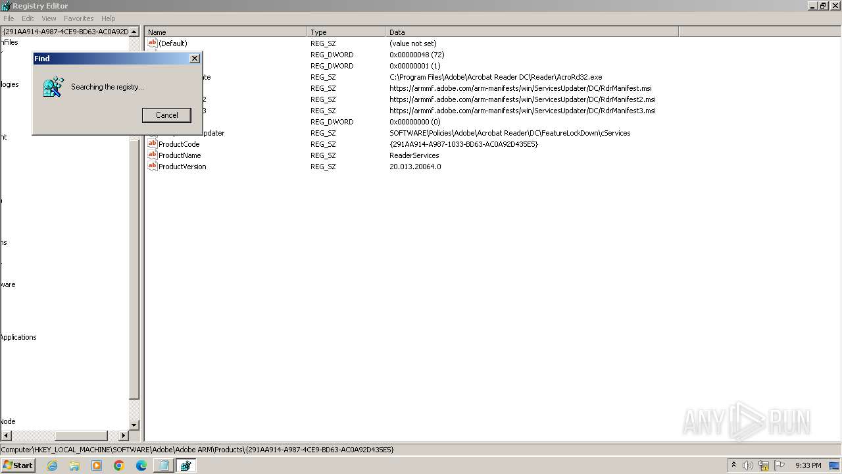Select the ProductName value name
842x474 pixels.
pos(180,155)
